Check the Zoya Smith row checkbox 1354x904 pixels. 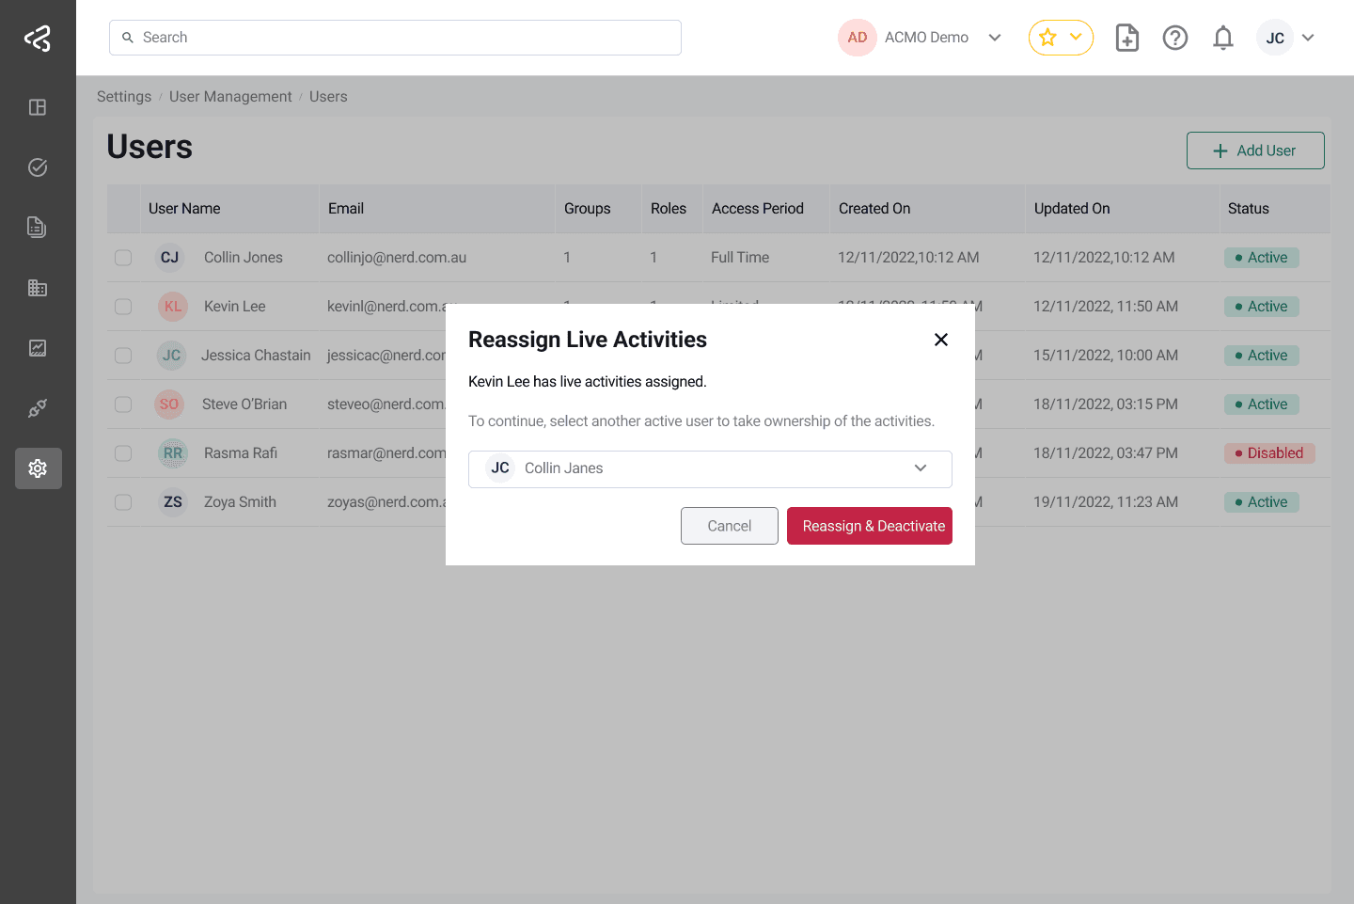pyautogui.click(x=123, y=502)
